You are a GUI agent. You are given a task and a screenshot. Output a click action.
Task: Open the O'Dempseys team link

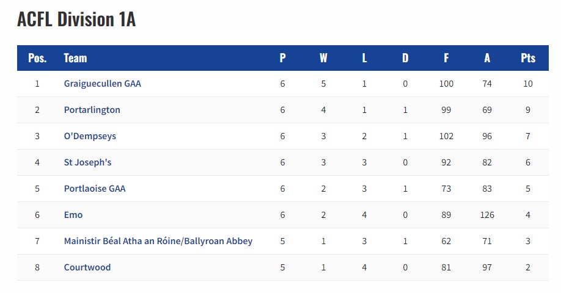90,136
